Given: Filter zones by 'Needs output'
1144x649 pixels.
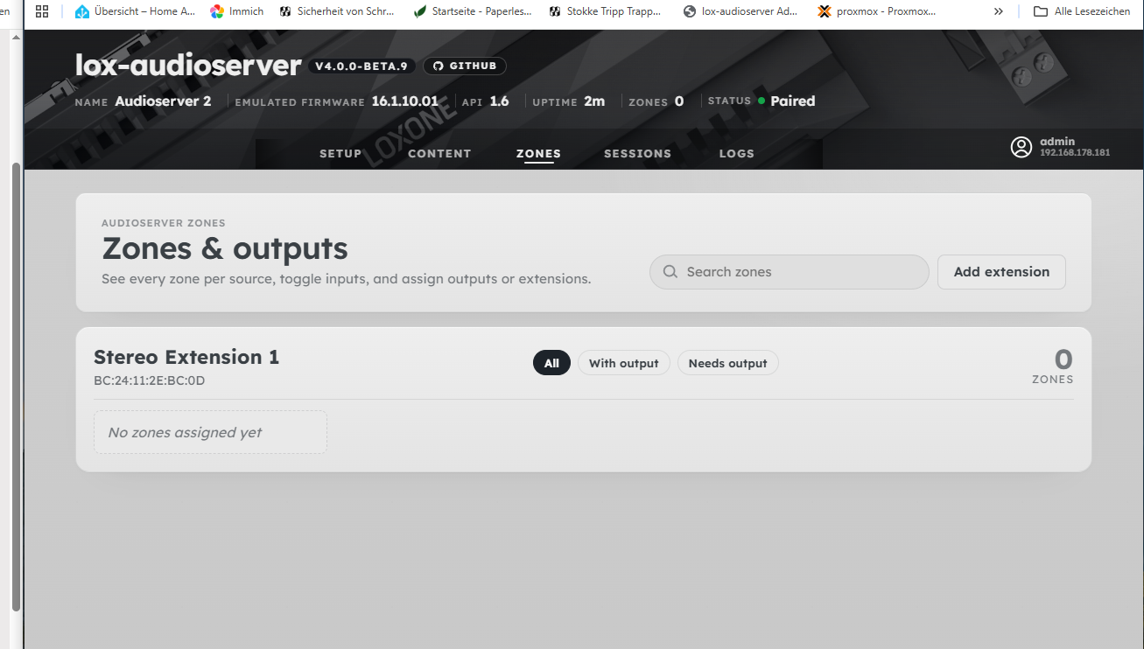Looking at the screenshot, I should coord(727,363).
